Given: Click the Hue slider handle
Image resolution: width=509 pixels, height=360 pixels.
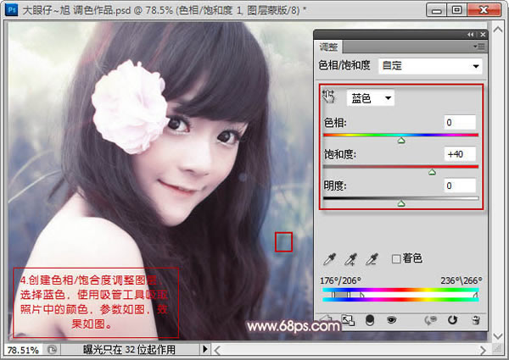Looking at the screenshot, I should [x=401, y=141].
